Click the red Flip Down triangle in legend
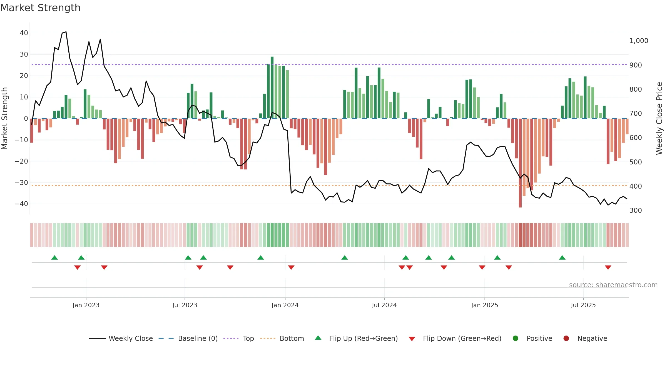Screen dimensions: 667x375 [412, 339]
